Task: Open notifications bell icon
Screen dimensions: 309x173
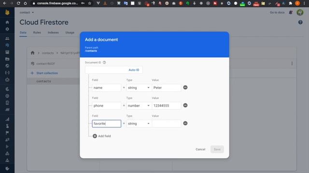Action: click(x=291, y=12)
